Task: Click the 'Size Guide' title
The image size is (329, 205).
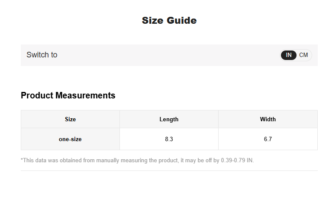Action: pyautogui.click(x=169, y=20)
